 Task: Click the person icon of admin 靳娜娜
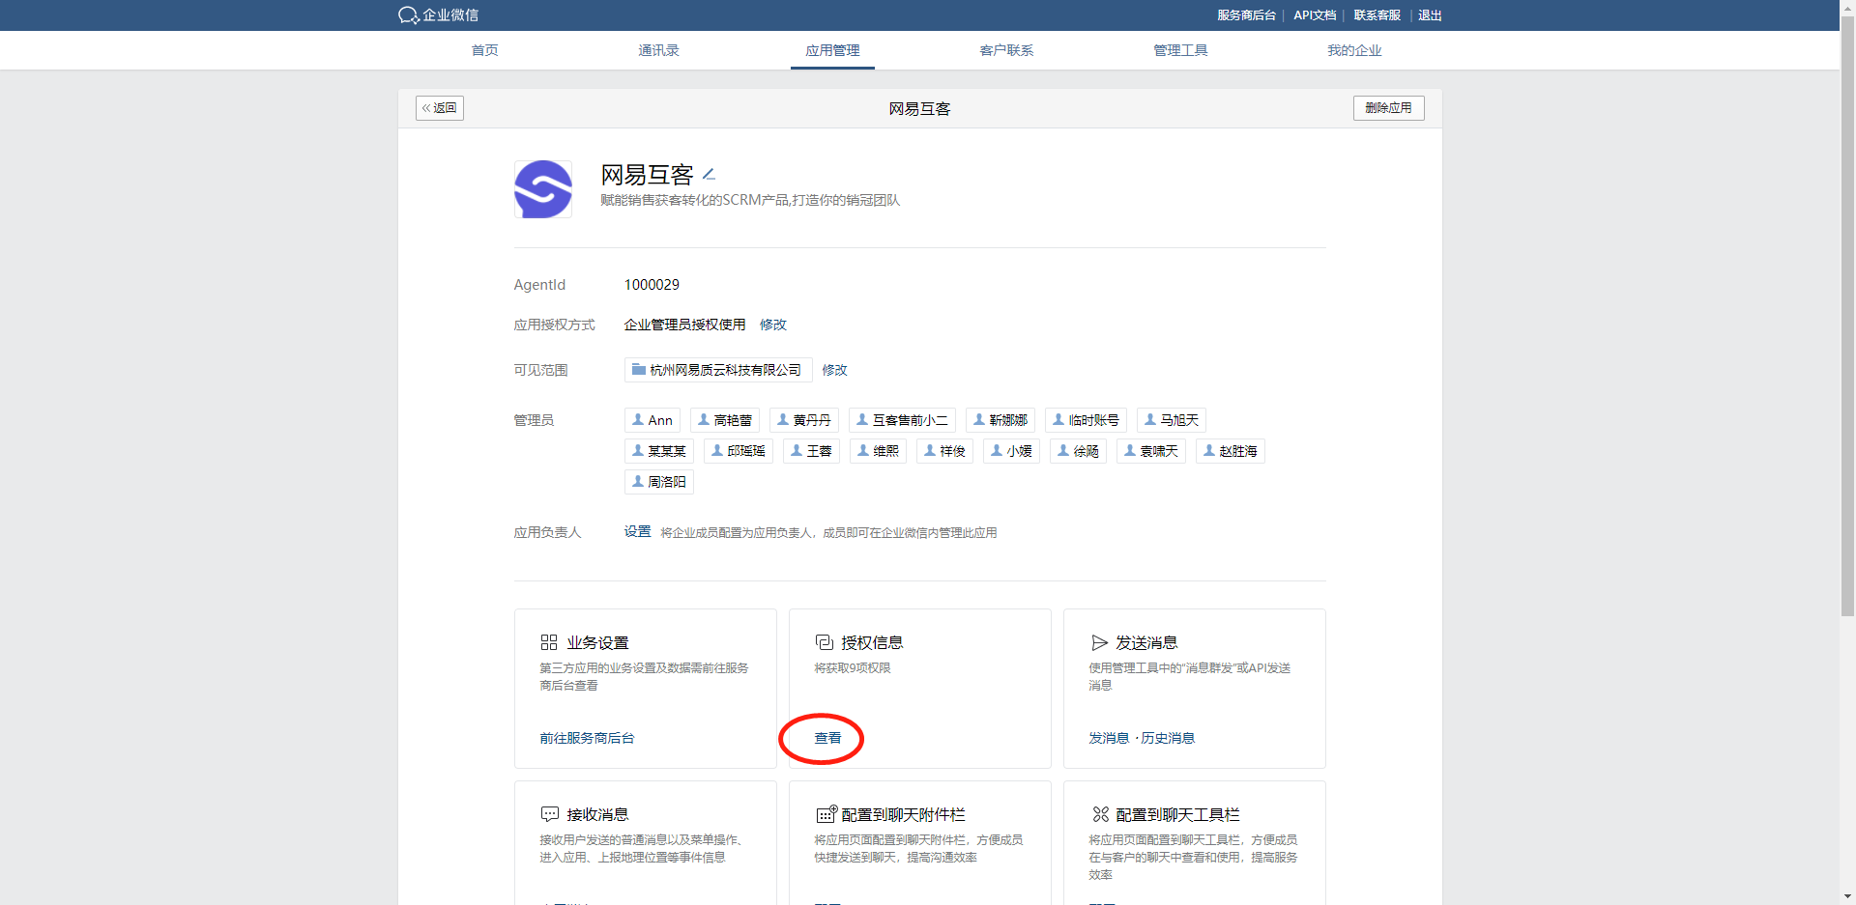coord(979,420)
